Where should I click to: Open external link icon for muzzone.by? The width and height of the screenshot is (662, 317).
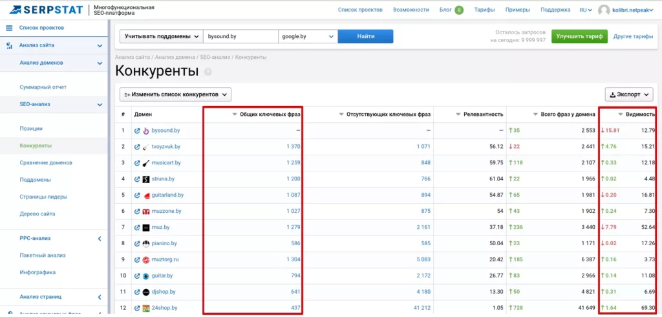pos(137,212)
